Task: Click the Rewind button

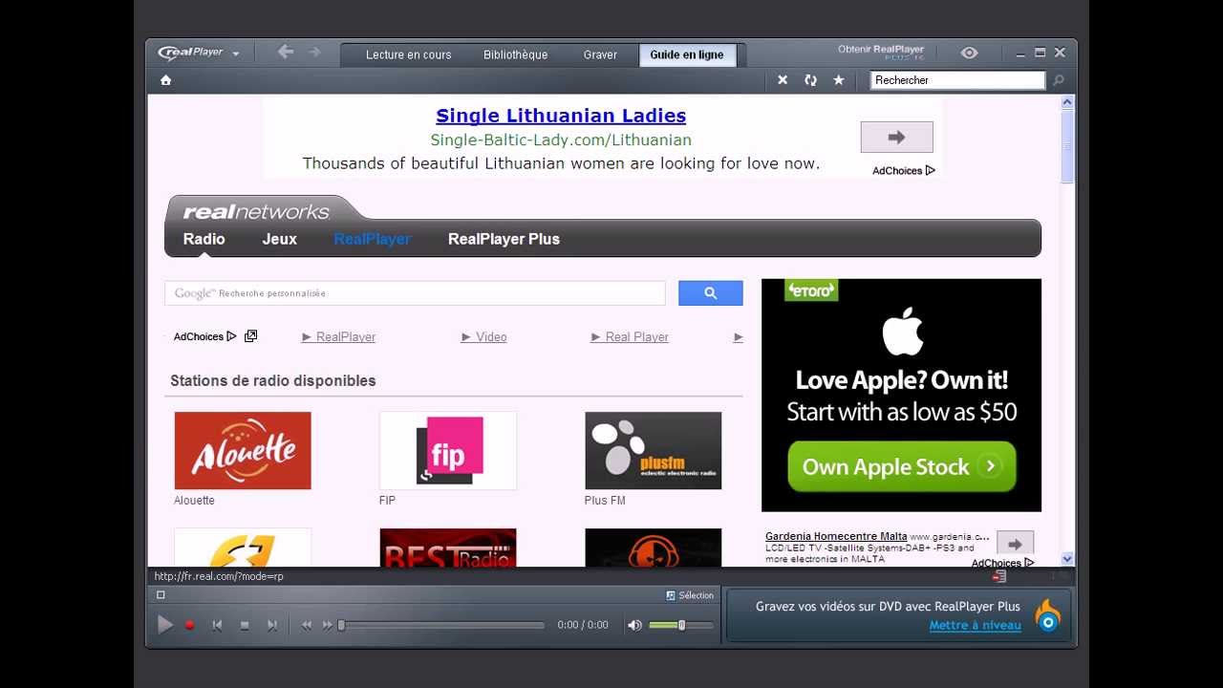Action: (307, 625)
